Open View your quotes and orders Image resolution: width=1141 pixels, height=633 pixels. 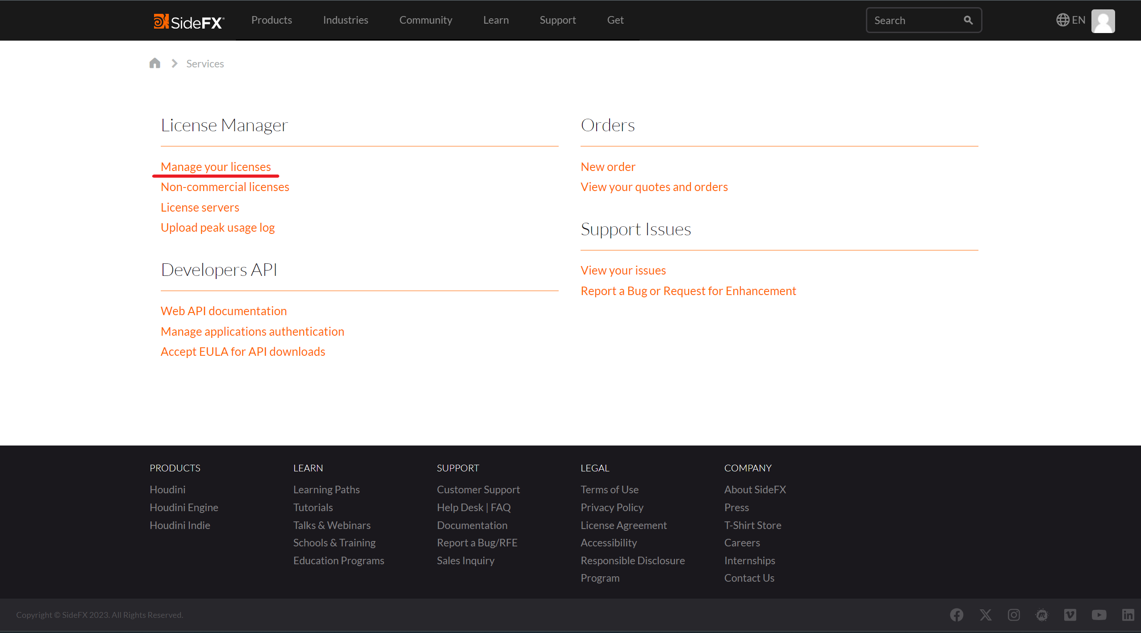(x=654, y=187)
